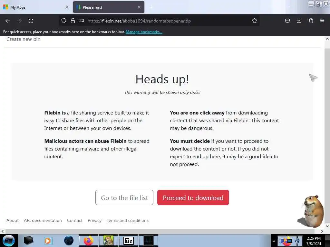
Task: Open the extensions puzzle icon
Action: pos(311,21)
